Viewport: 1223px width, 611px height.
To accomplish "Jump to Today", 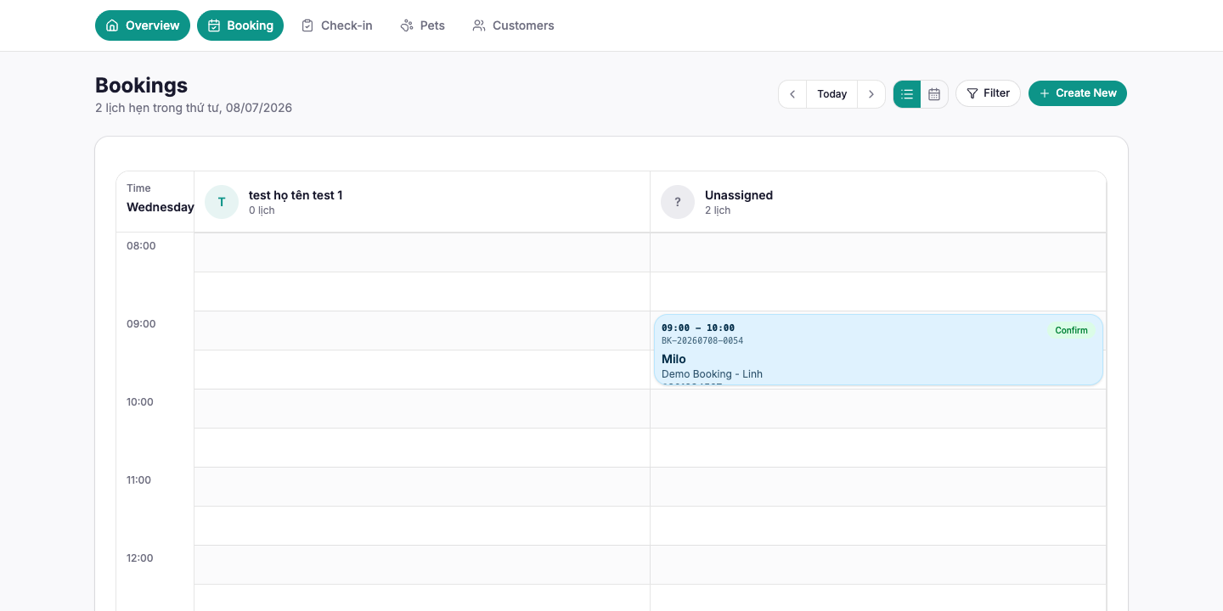I will [x=832, y=94].
